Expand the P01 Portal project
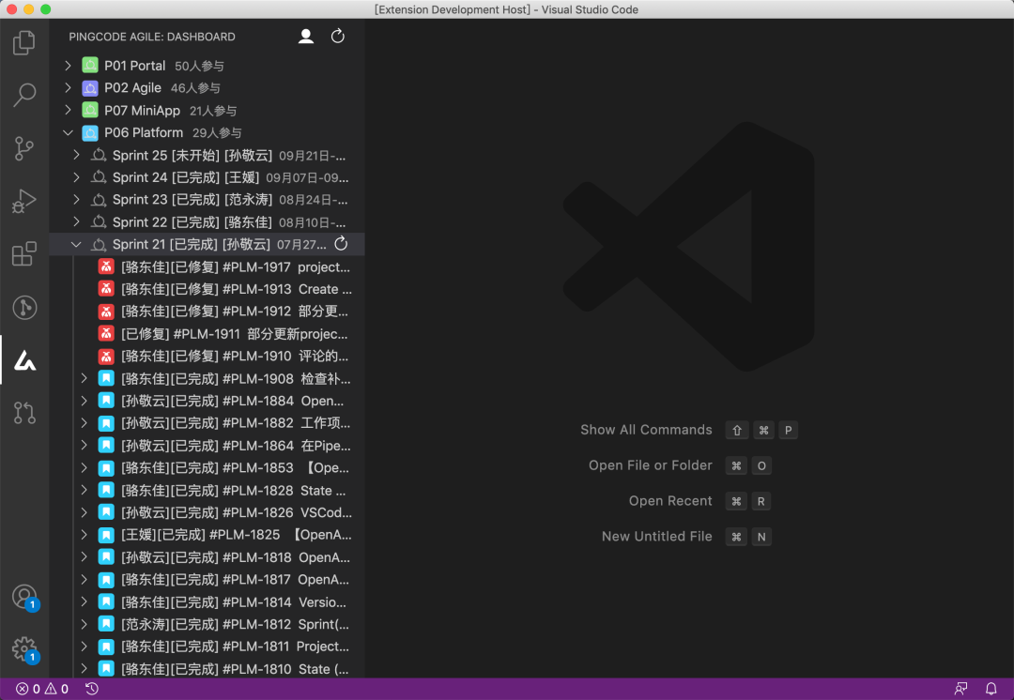Image resolution: width=1014 pixels, height=700 pixels. point(67,65)
